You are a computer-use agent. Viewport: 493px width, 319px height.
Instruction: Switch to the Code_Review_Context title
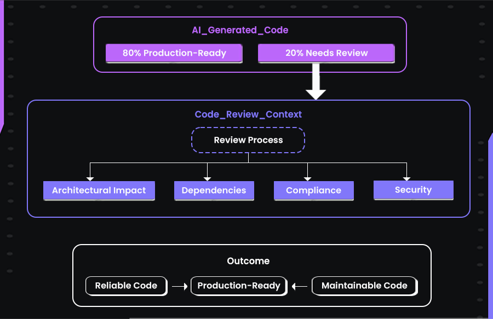click(x=248, y=114)
